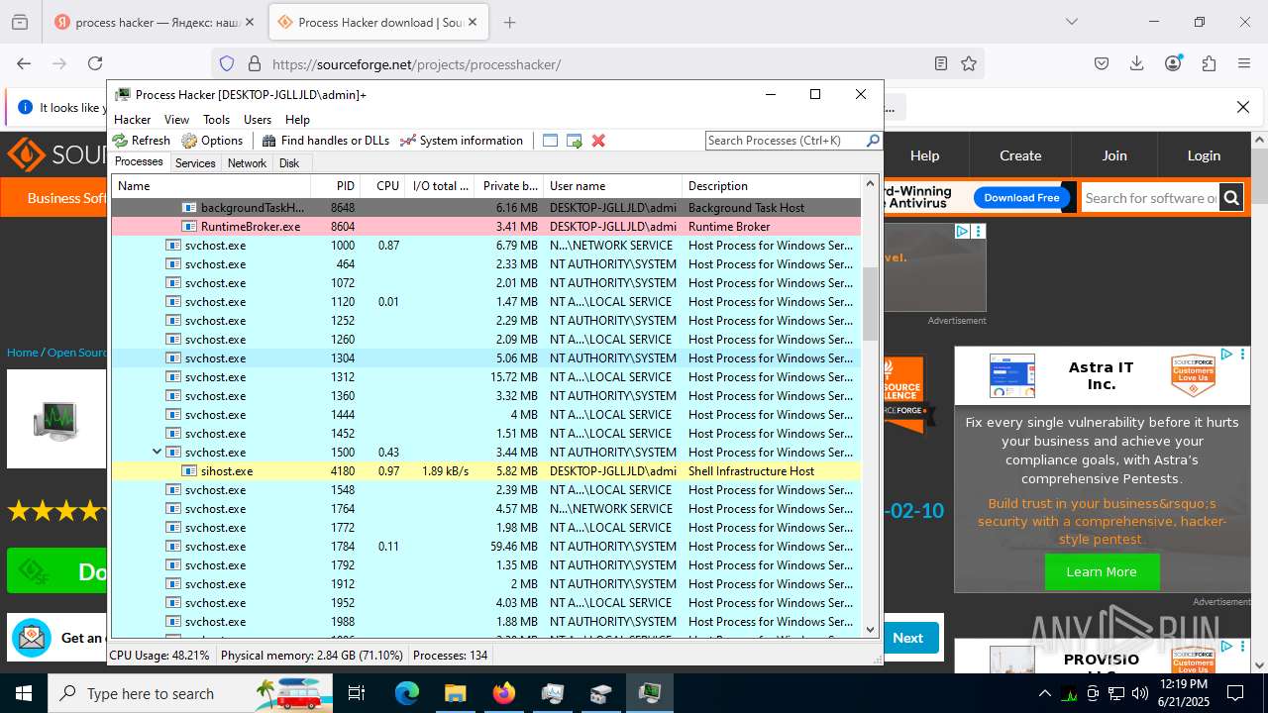Click the SourceForge search magnifier button
1268x713 pixels.
[1231, 198]
